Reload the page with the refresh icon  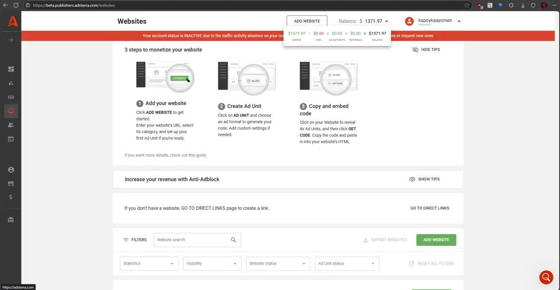click(16, 5)
